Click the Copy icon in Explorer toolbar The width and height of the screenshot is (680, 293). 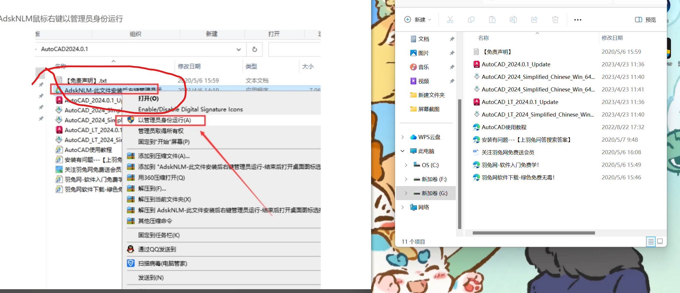471,20
